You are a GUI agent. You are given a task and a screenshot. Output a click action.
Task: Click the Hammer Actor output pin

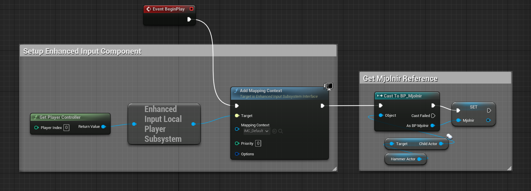[419, 159]
